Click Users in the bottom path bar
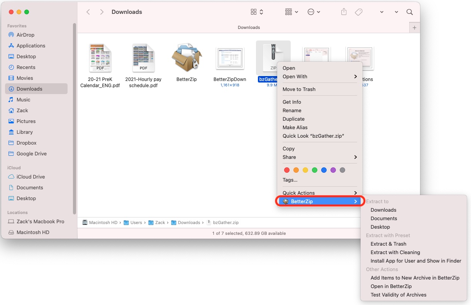The width and height of the screenshot is (471, 305). coord(133,222)
